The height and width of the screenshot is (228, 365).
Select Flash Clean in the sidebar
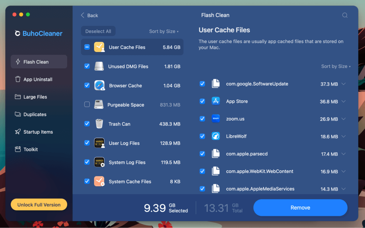coord(39,62)
